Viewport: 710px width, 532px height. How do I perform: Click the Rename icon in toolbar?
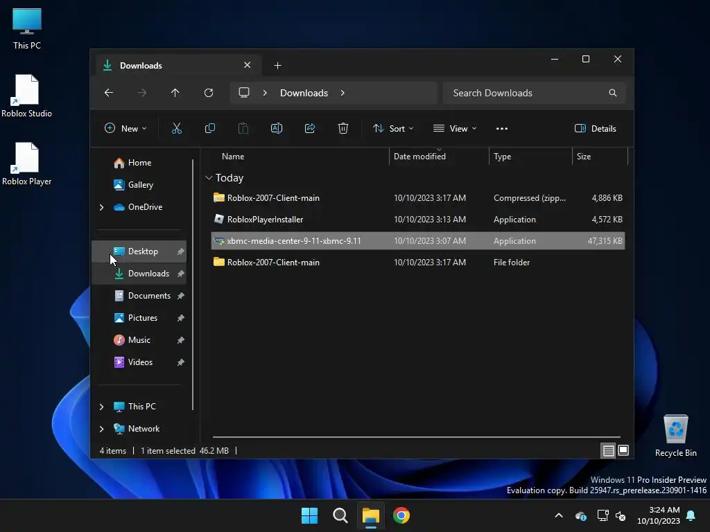coord(277,128)
